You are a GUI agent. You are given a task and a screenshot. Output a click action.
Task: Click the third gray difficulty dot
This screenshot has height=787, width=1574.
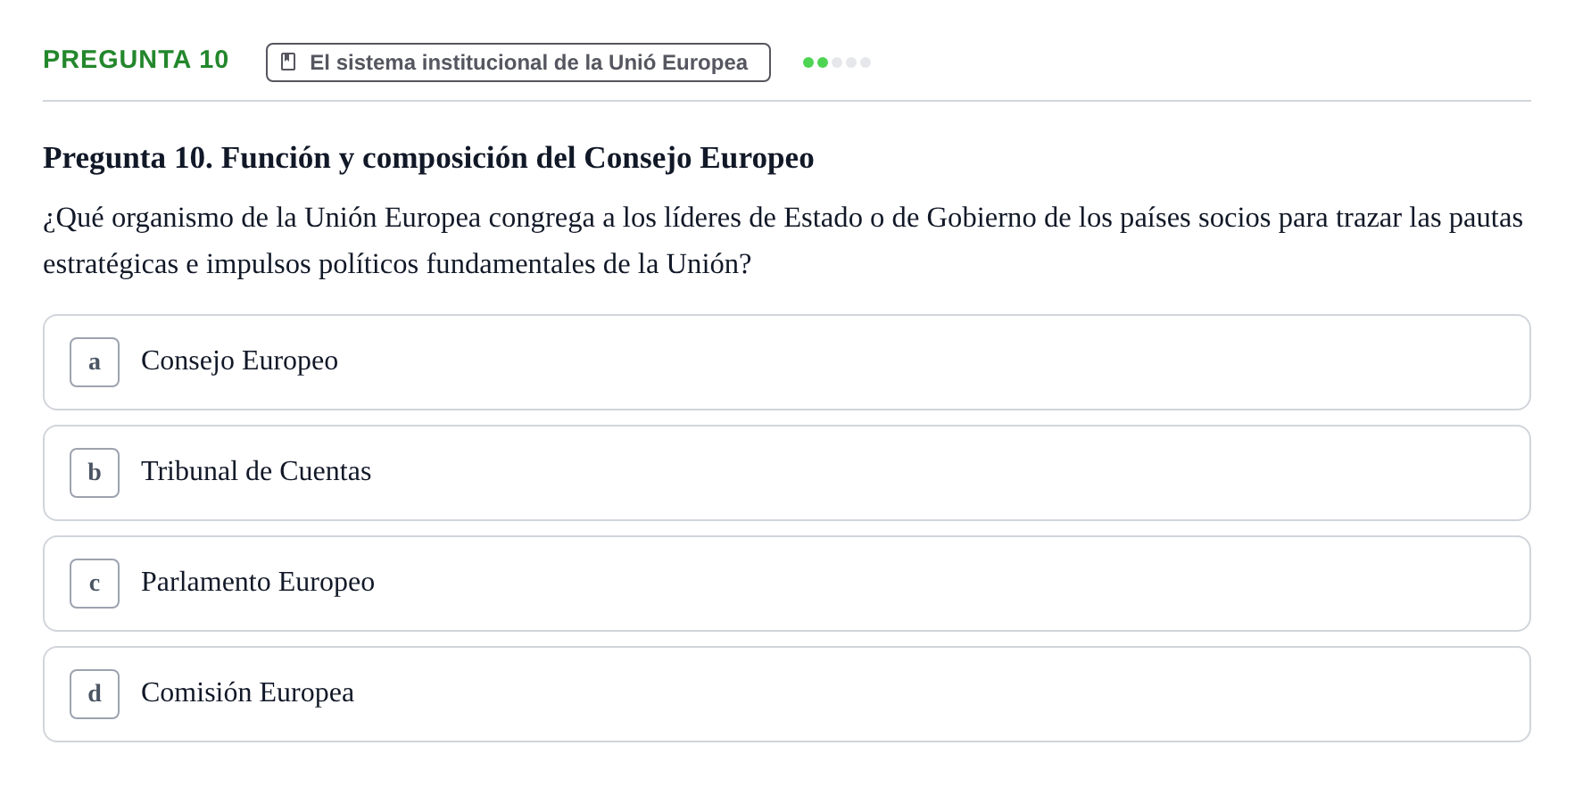pyautogui.click(x=837, y=62)
